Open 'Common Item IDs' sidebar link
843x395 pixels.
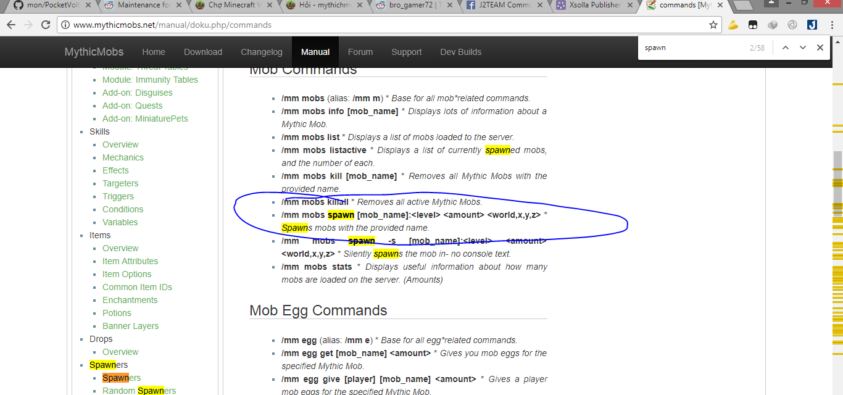[x=137, y=287]
